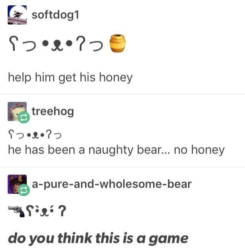Screen dimensions: 245x252
Task: Click the divider above a-pure-and-wholesome-bear's post
Action: coord(122,167)
